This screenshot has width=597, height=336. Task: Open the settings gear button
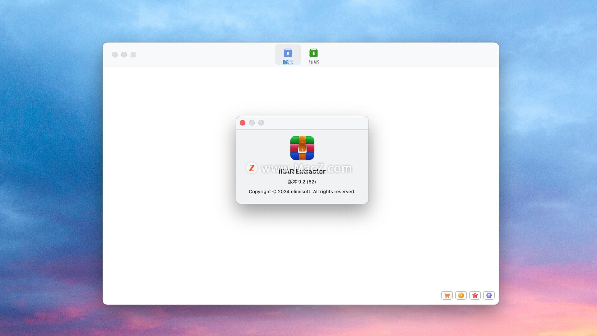(x=489, y=296)
